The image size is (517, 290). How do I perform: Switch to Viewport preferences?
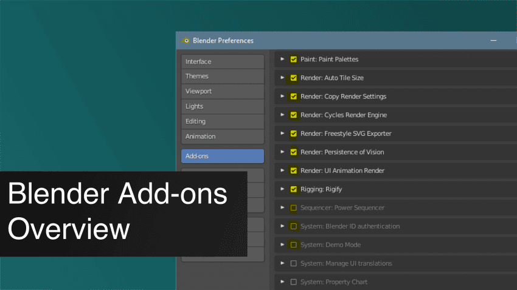tap(223, 91)
